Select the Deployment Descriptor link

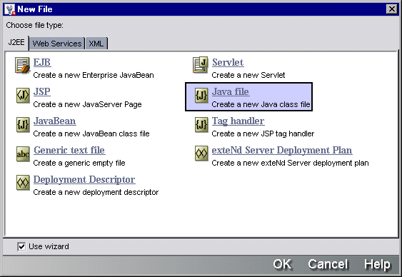tap(84, 179)
